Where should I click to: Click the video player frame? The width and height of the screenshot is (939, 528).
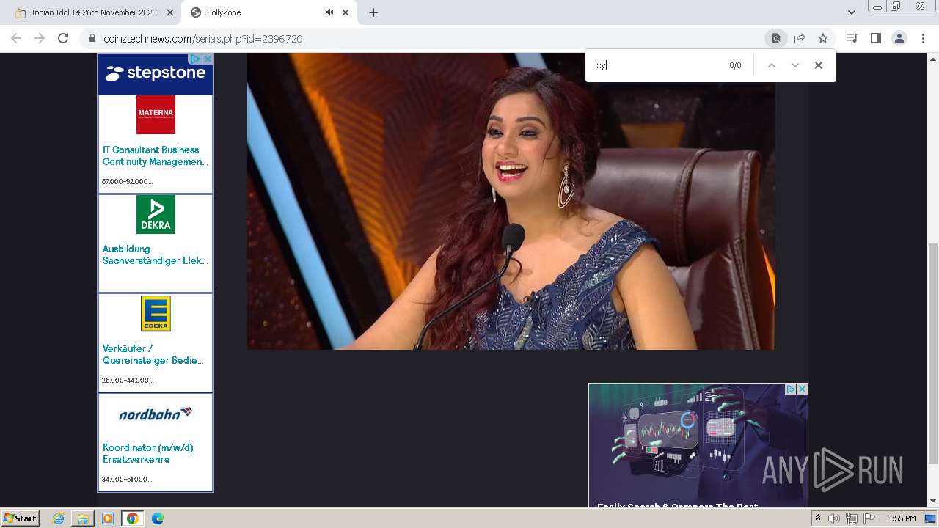pos(511,201)
